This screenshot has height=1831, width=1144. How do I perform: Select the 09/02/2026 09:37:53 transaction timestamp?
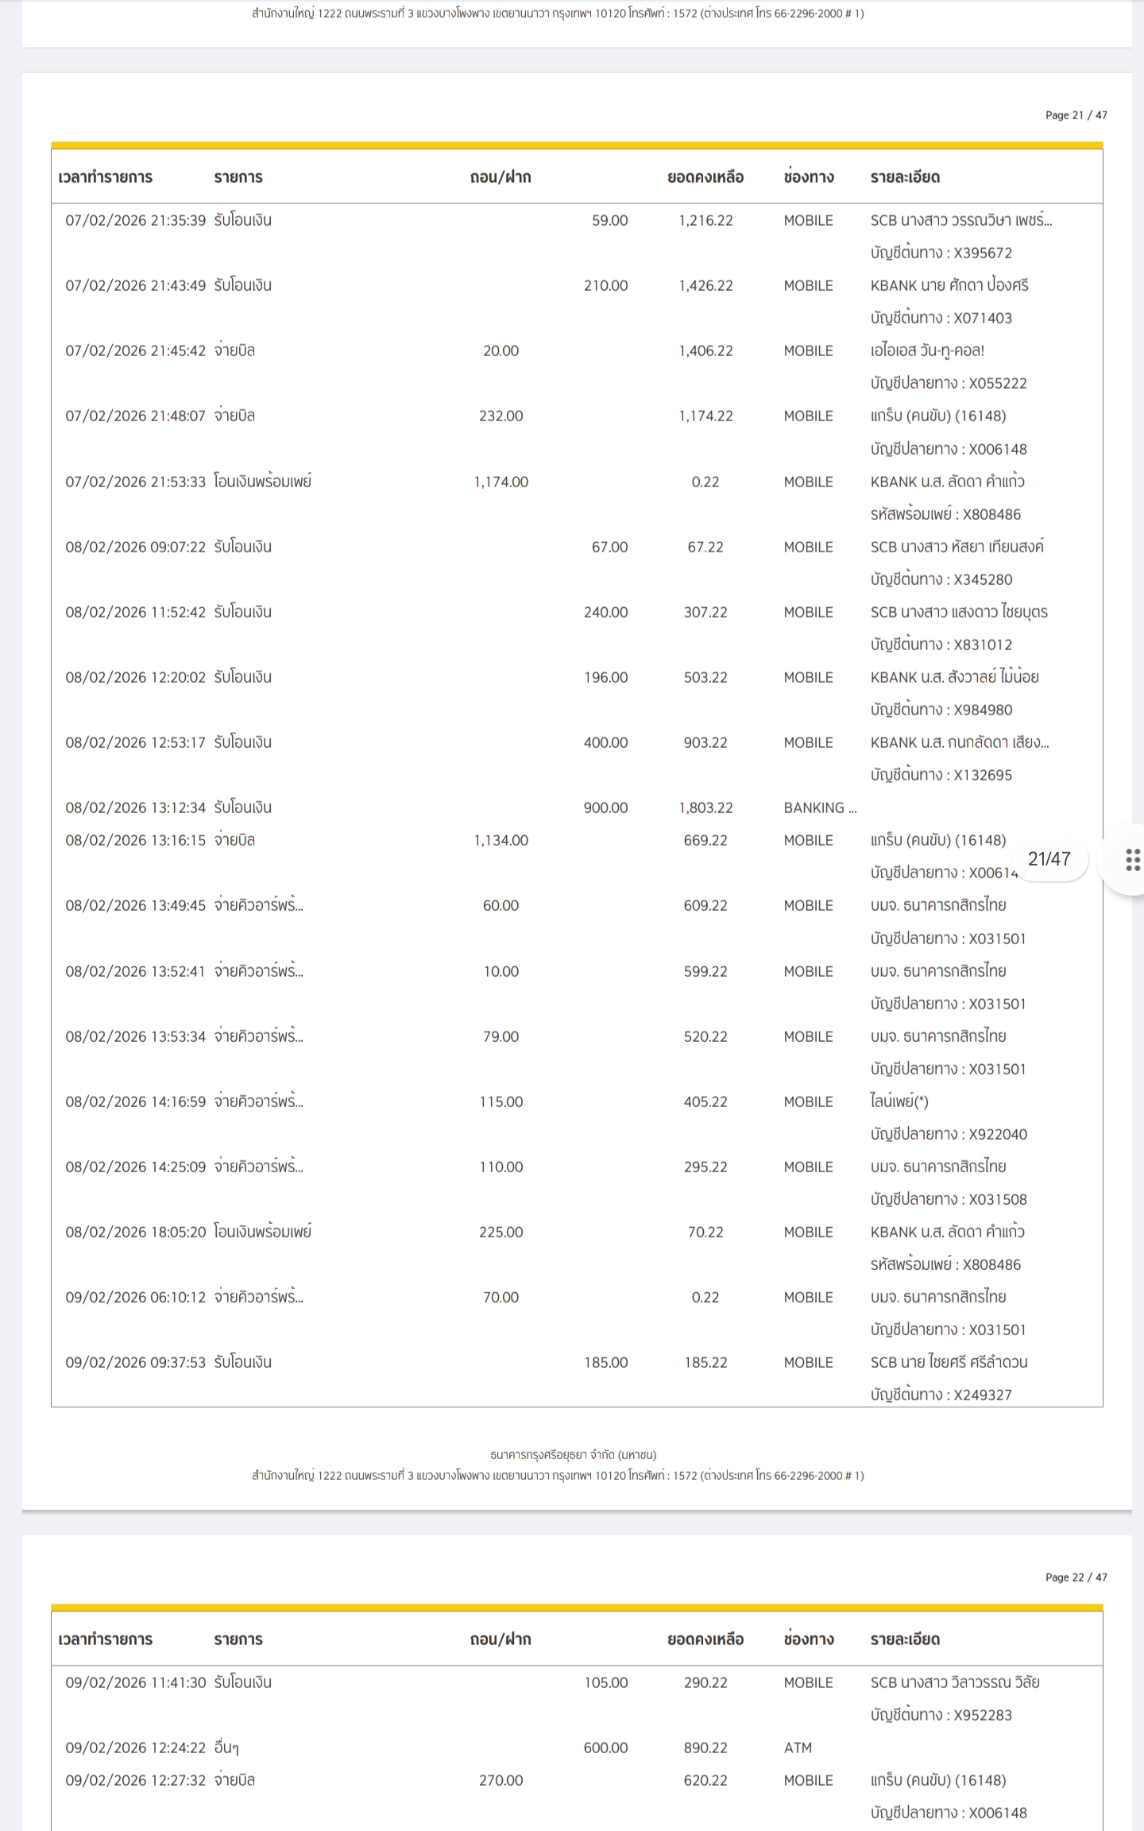(x=135, y=1362)
